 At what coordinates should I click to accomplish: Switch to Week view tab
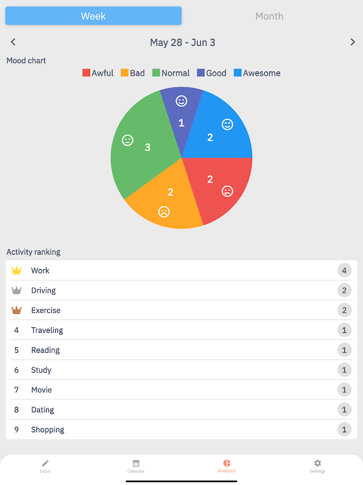[x=93, y=16]
